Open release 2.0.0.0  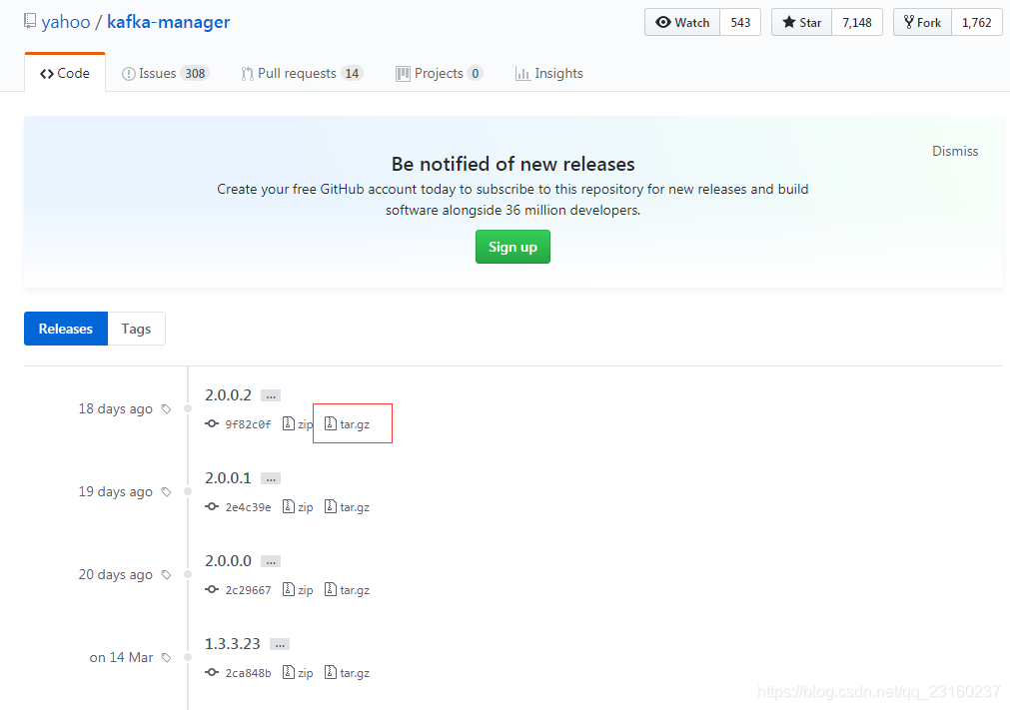[228, 560]
